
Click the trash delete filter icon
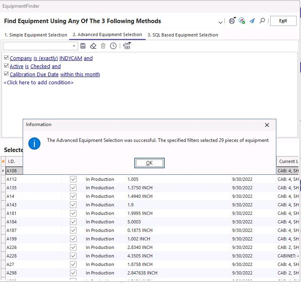pos(103,46)
